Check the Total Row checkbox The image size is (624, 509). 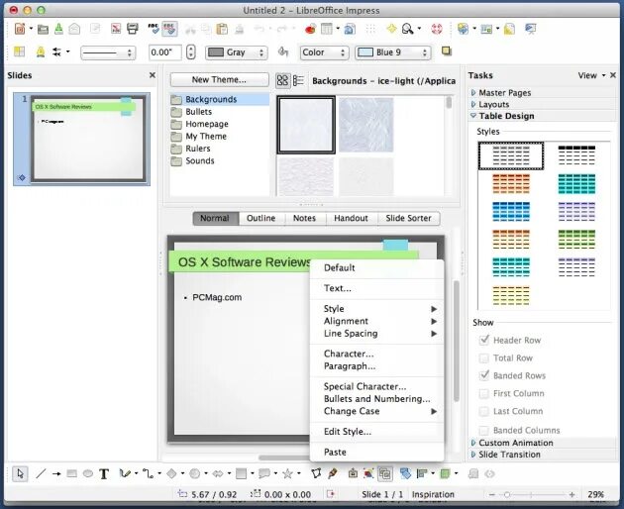[x=484, y=357]
